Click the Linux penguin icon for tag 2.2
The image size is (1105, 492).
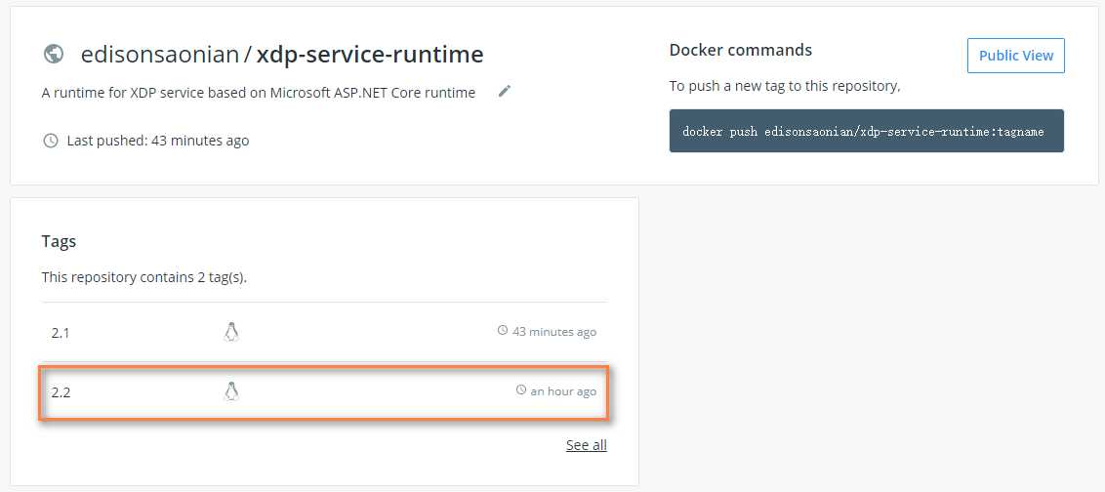231,391
